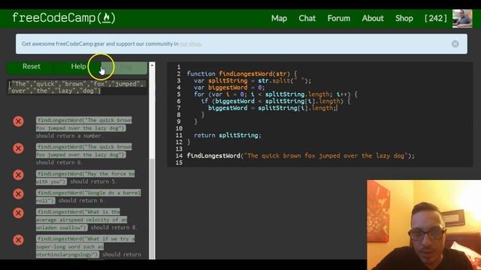
Task: Click test text 'should return a number'
Action: [x=70, y=136]
